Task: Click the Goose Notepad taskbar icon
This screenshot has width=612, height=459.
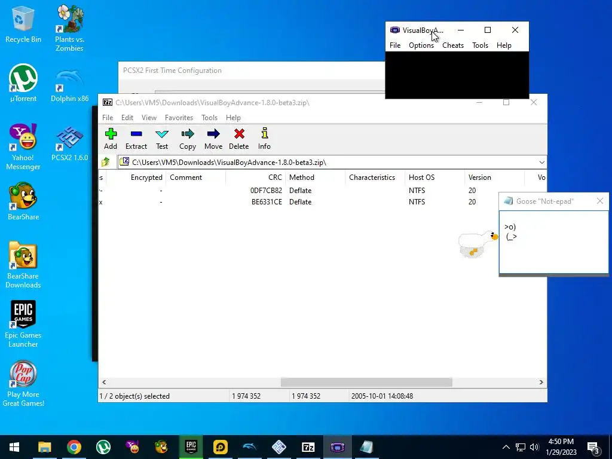Action: [366, 447]
